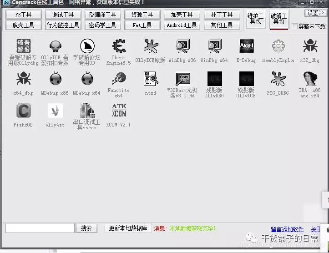Switch to 脱壳工具 category
The height and width of the screenshot is (253, 329).
24,25
